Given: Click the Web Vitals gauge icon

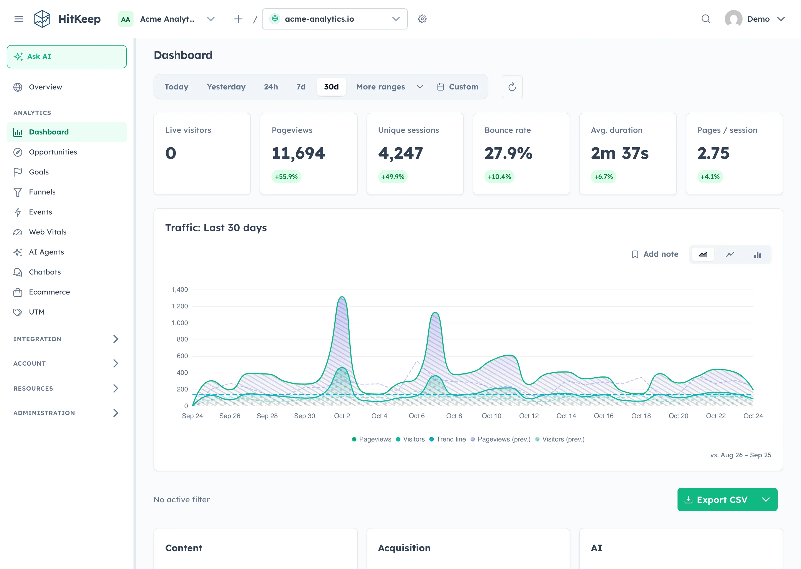Looking at the screenshot, I should [x=18, y=232].
